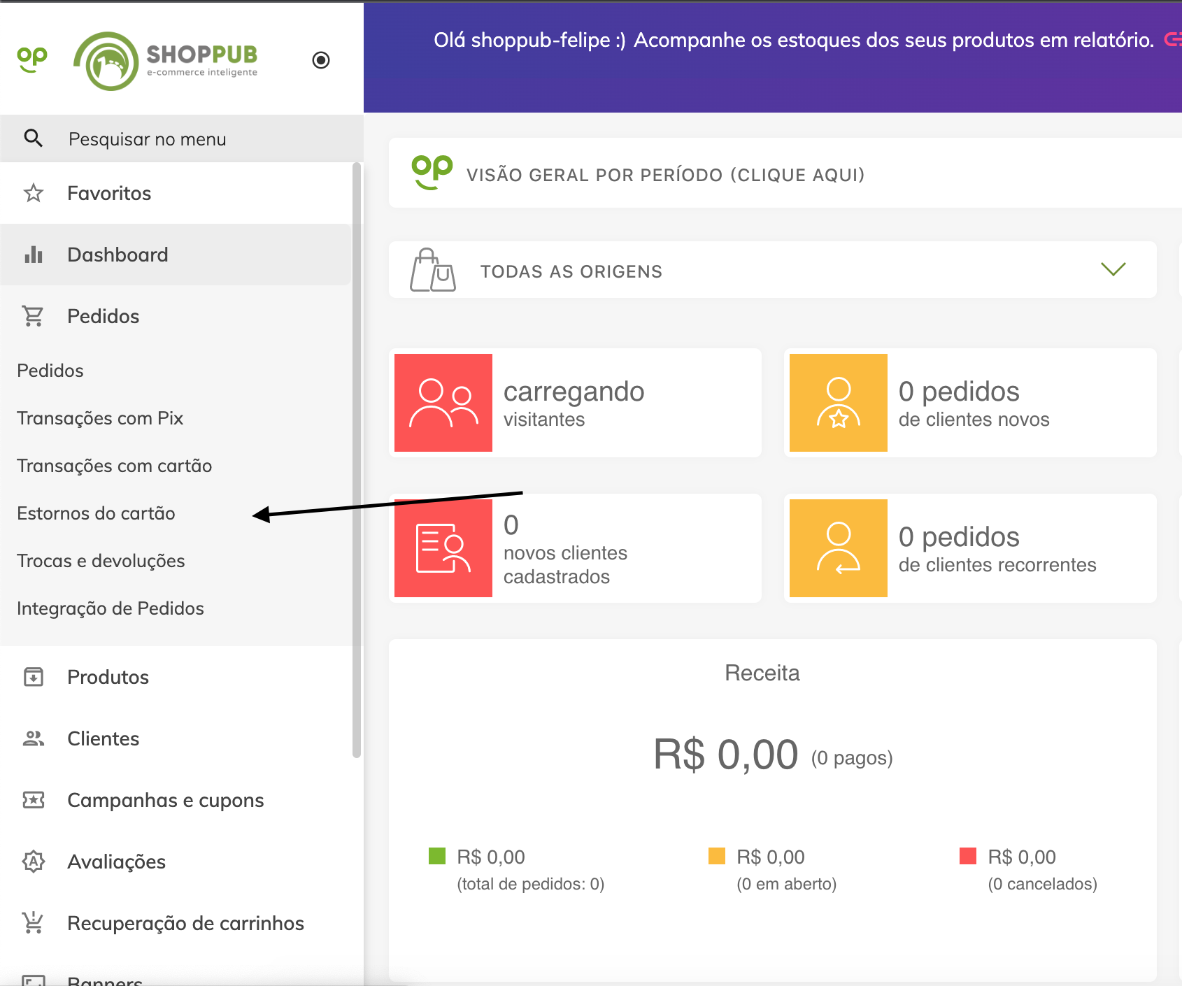Click the 'op' logo beside 'Visão geral'
This screenshot has width=1182, height=986.
432,172
